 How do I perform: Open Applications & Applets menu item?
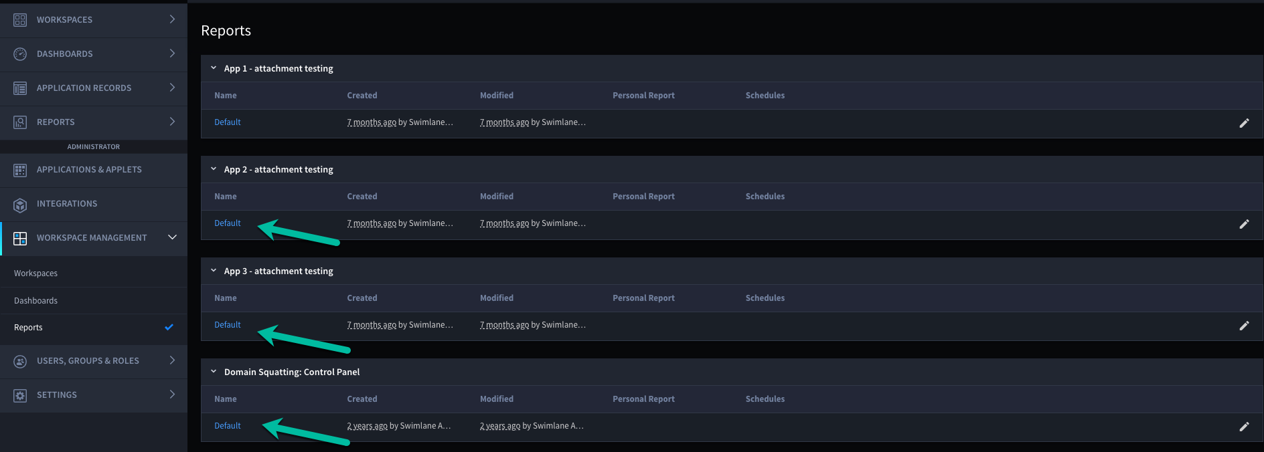[x=94, y=170]
